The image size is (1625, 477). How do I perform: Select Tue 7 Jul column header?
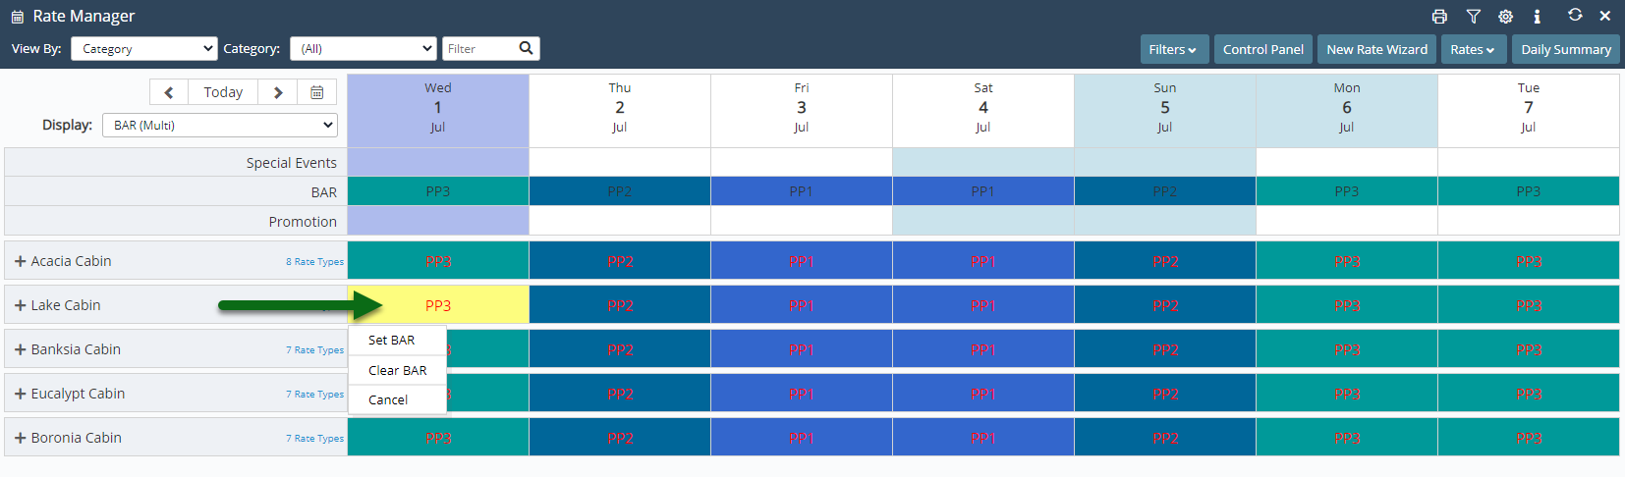(1529, 110)
